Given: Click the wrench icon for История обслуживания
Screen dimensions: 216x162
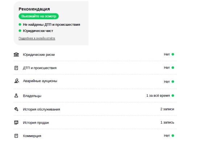Looking at the screenshot, I should [x=16, y=109].
